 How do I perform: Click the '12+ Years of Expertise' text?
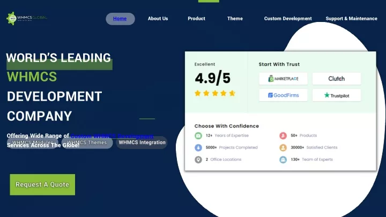(x=227, y=136)
